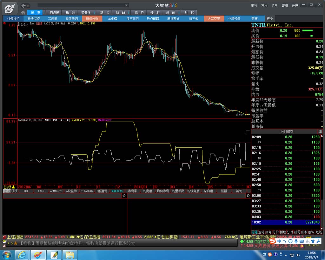325x260 pixels.
Task: Click the volume speaker tray icon
Action: (x=298, y=255)
